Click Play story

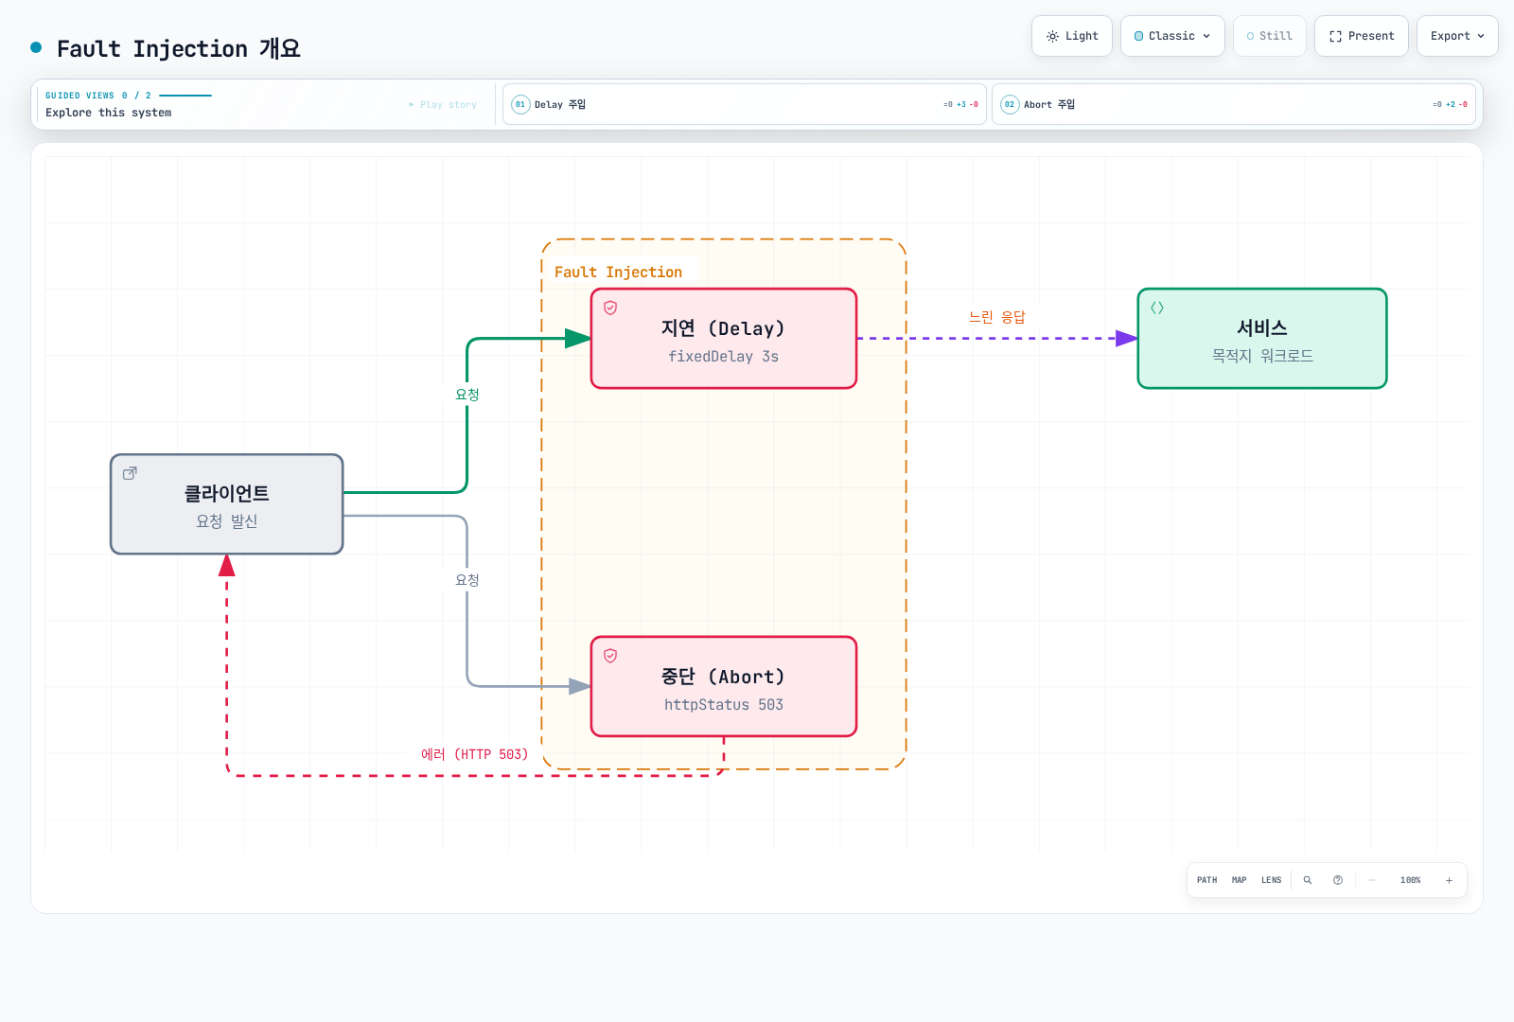443,105
